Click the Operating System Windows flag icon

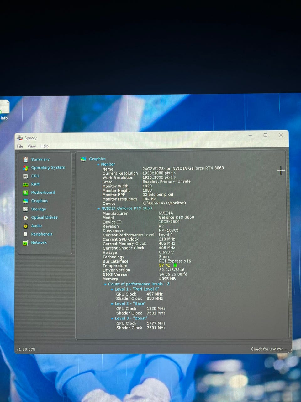(25, 168)
